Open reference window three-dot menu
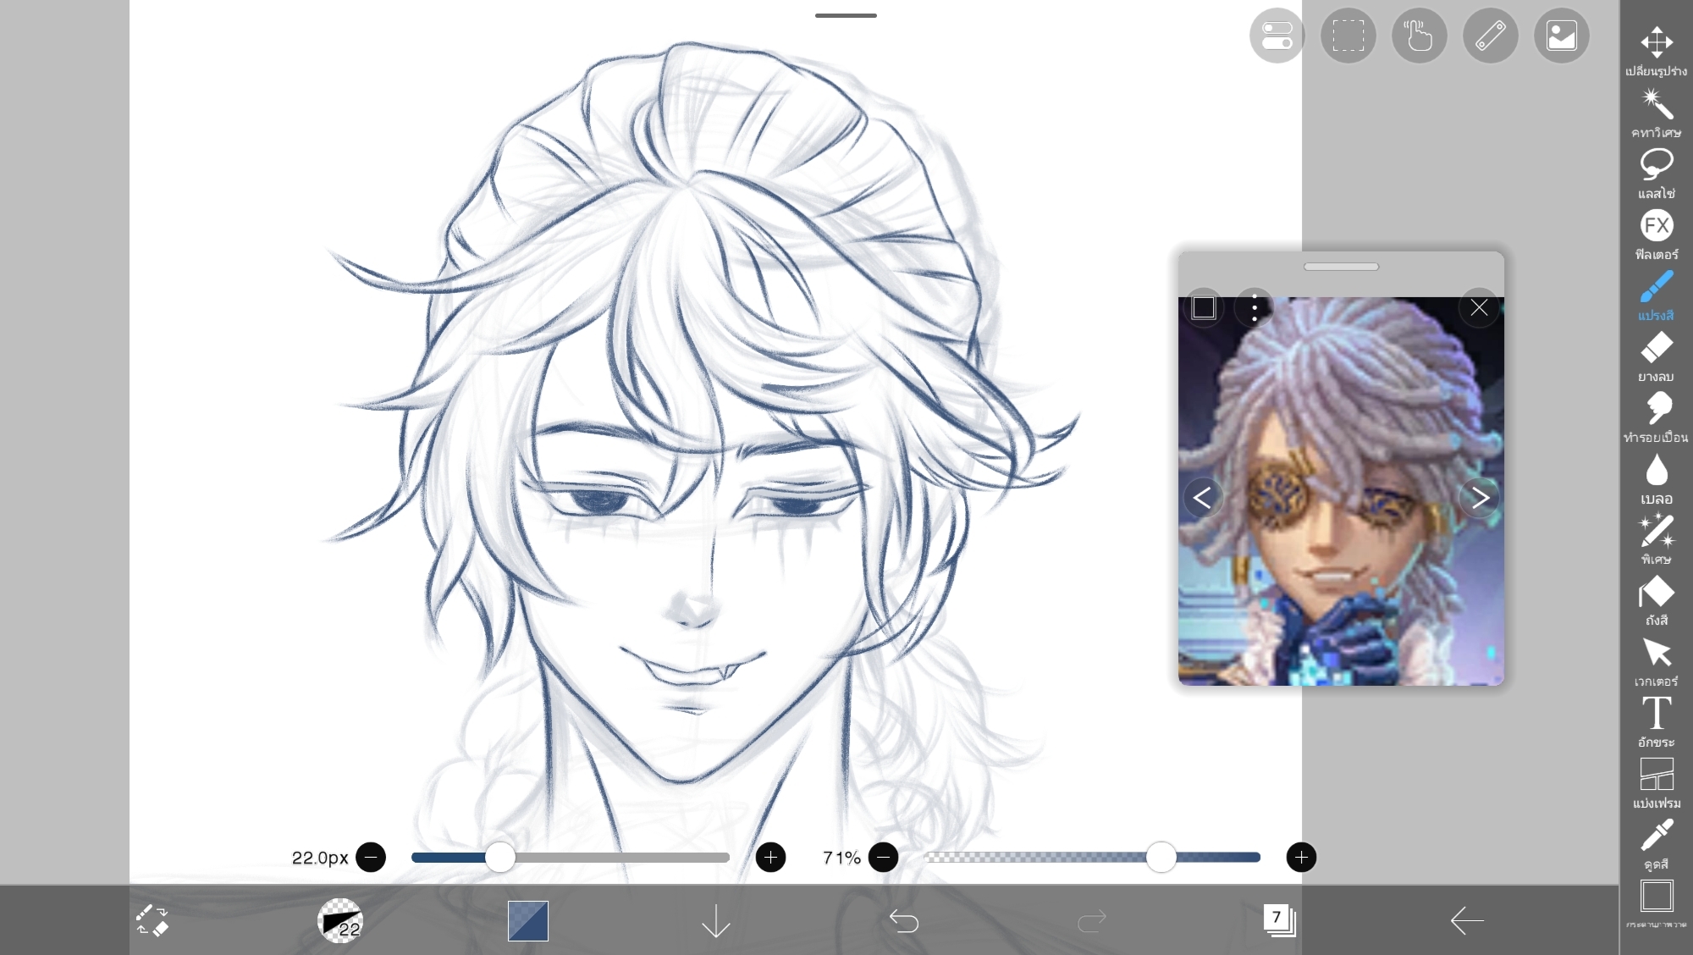Image resolution: width=1693 pixels, height=955 pixels. [1254, 307]
